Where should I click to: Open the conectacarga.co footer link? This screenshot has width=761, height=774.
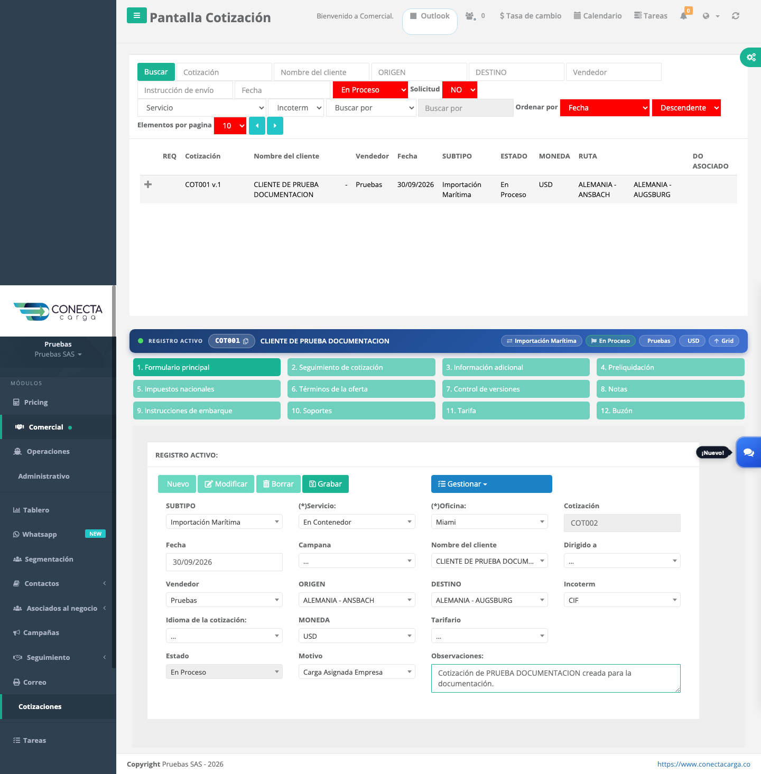[703, 764]
